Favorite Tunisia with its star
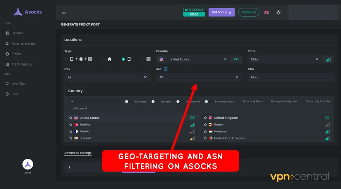The width and height of the screenshot is (341, 189). point(71,125)
